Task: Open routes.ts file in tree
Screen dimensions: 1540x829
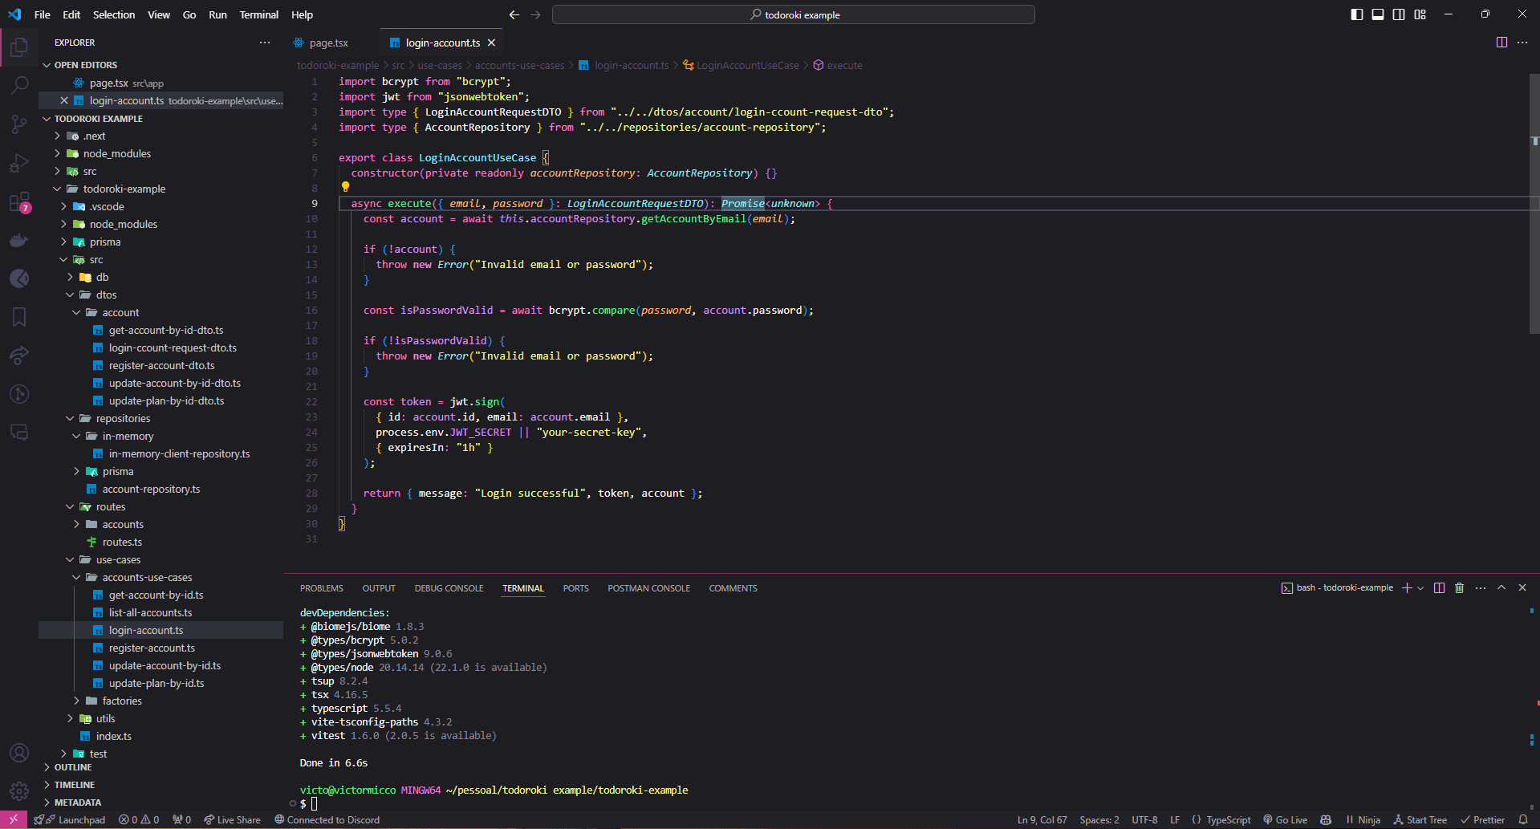Action: (x=122, y=543)
